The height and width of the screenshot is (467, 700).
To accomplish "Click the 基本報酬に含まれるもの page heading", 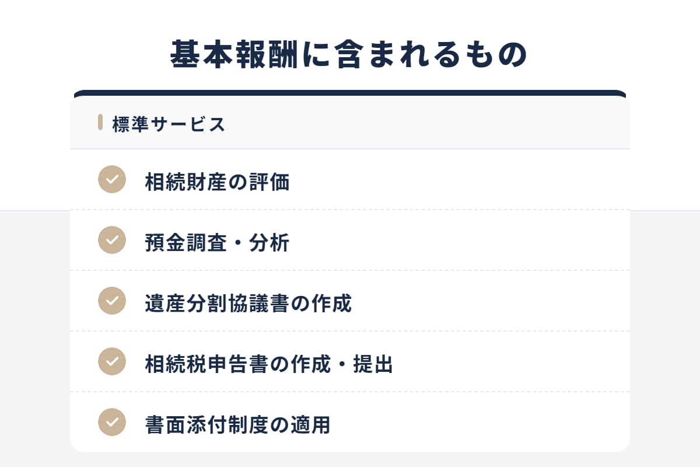I will 349,55.
